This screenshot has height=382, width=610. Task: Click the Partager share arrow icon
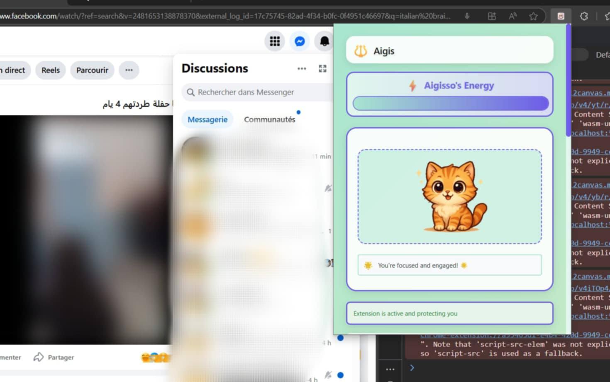[39, 357]
